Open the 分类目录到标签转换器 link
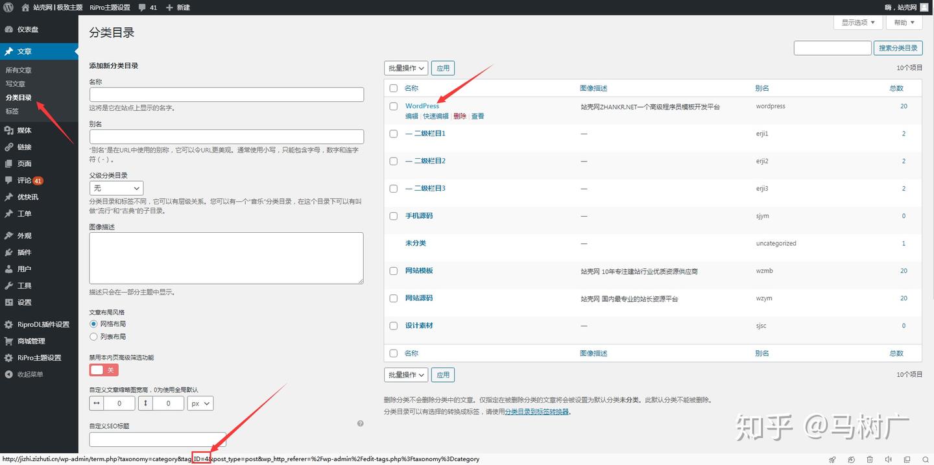934x465 pixels. [537, 412]
